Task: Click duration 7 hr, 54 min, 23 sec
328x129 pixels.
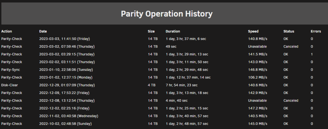Action: tap(182, 85)
